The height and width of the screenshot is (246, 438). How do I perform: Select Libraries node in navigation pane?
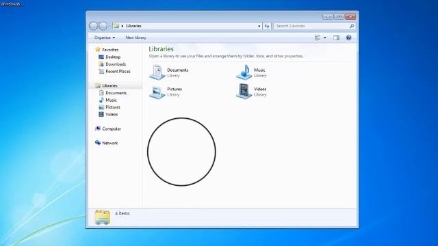[x=109, y=85]
